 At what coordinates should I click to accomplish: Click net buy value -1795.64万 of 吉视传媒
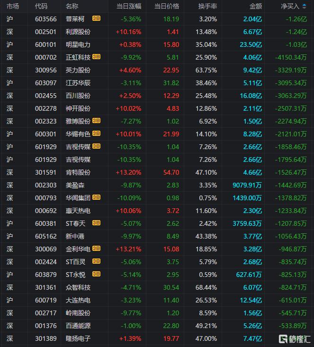pyautogui.click(x=291, y=160)
